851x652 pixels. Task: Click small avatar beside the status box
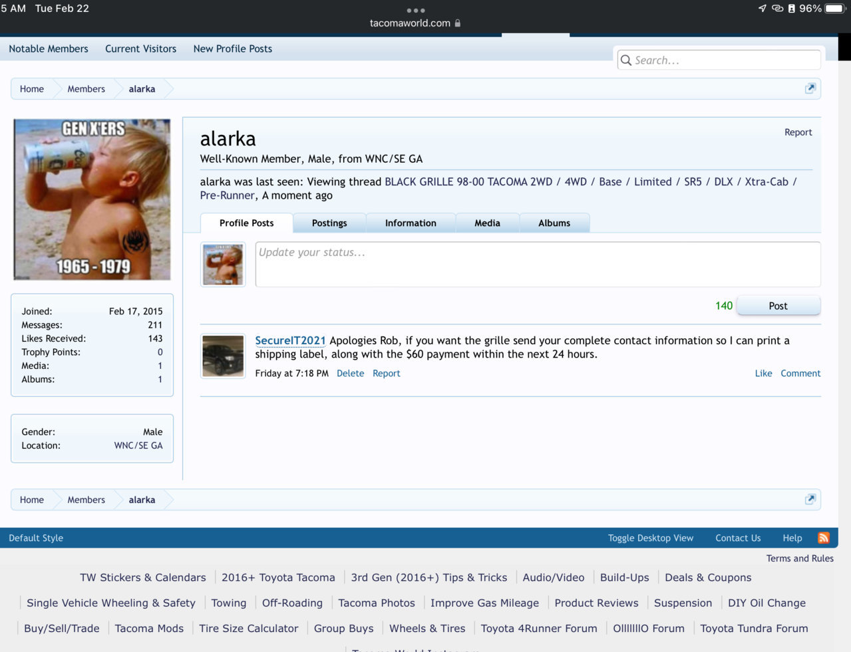tap(223, 265)
